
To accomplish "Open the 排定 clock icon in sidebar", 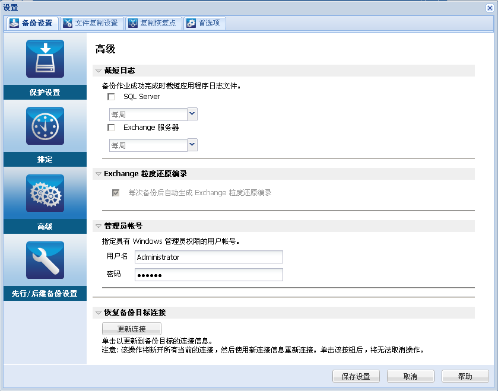I will point(45,126).
